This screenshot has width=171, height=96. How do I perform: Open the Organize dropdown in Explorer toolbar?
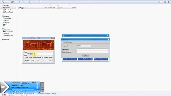click(x=5, y=2)
